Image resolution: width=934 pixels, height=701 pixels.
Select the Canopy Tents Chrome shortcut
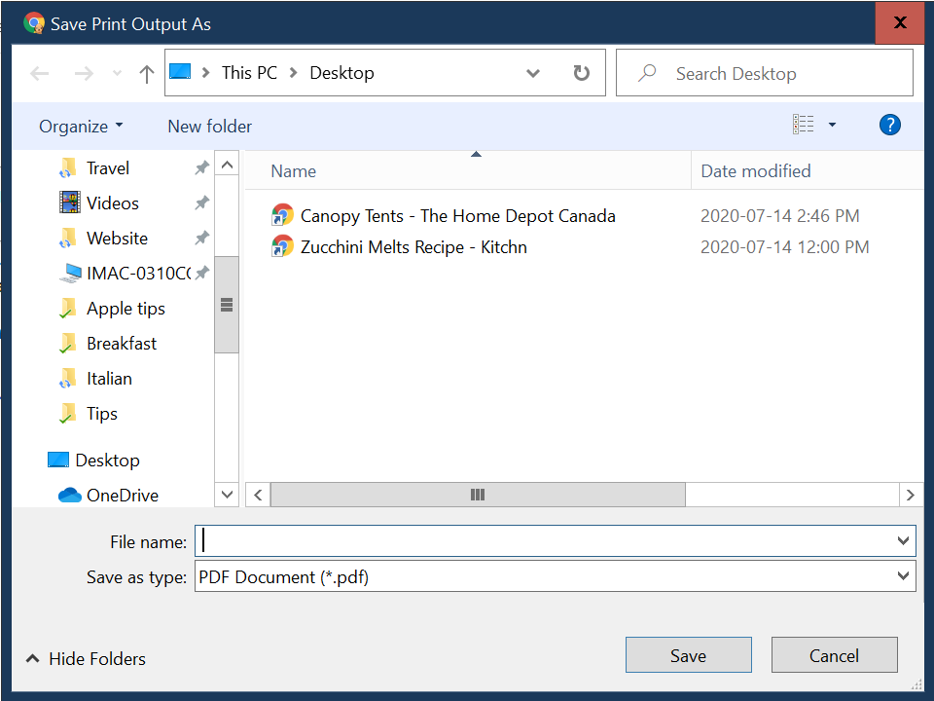click(457, 216)
